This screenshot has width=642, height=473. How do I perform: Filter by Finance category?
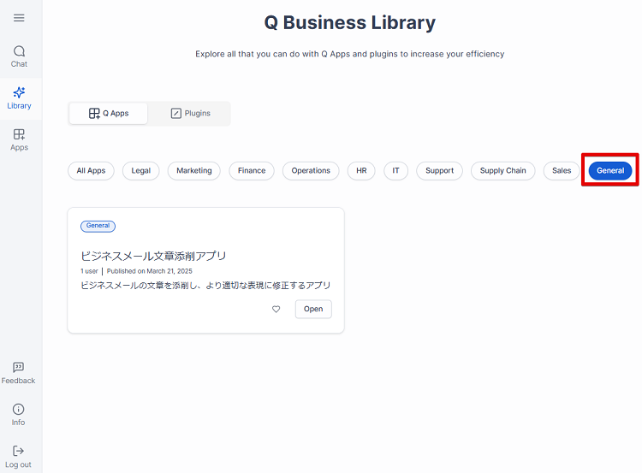coord(252,170)
